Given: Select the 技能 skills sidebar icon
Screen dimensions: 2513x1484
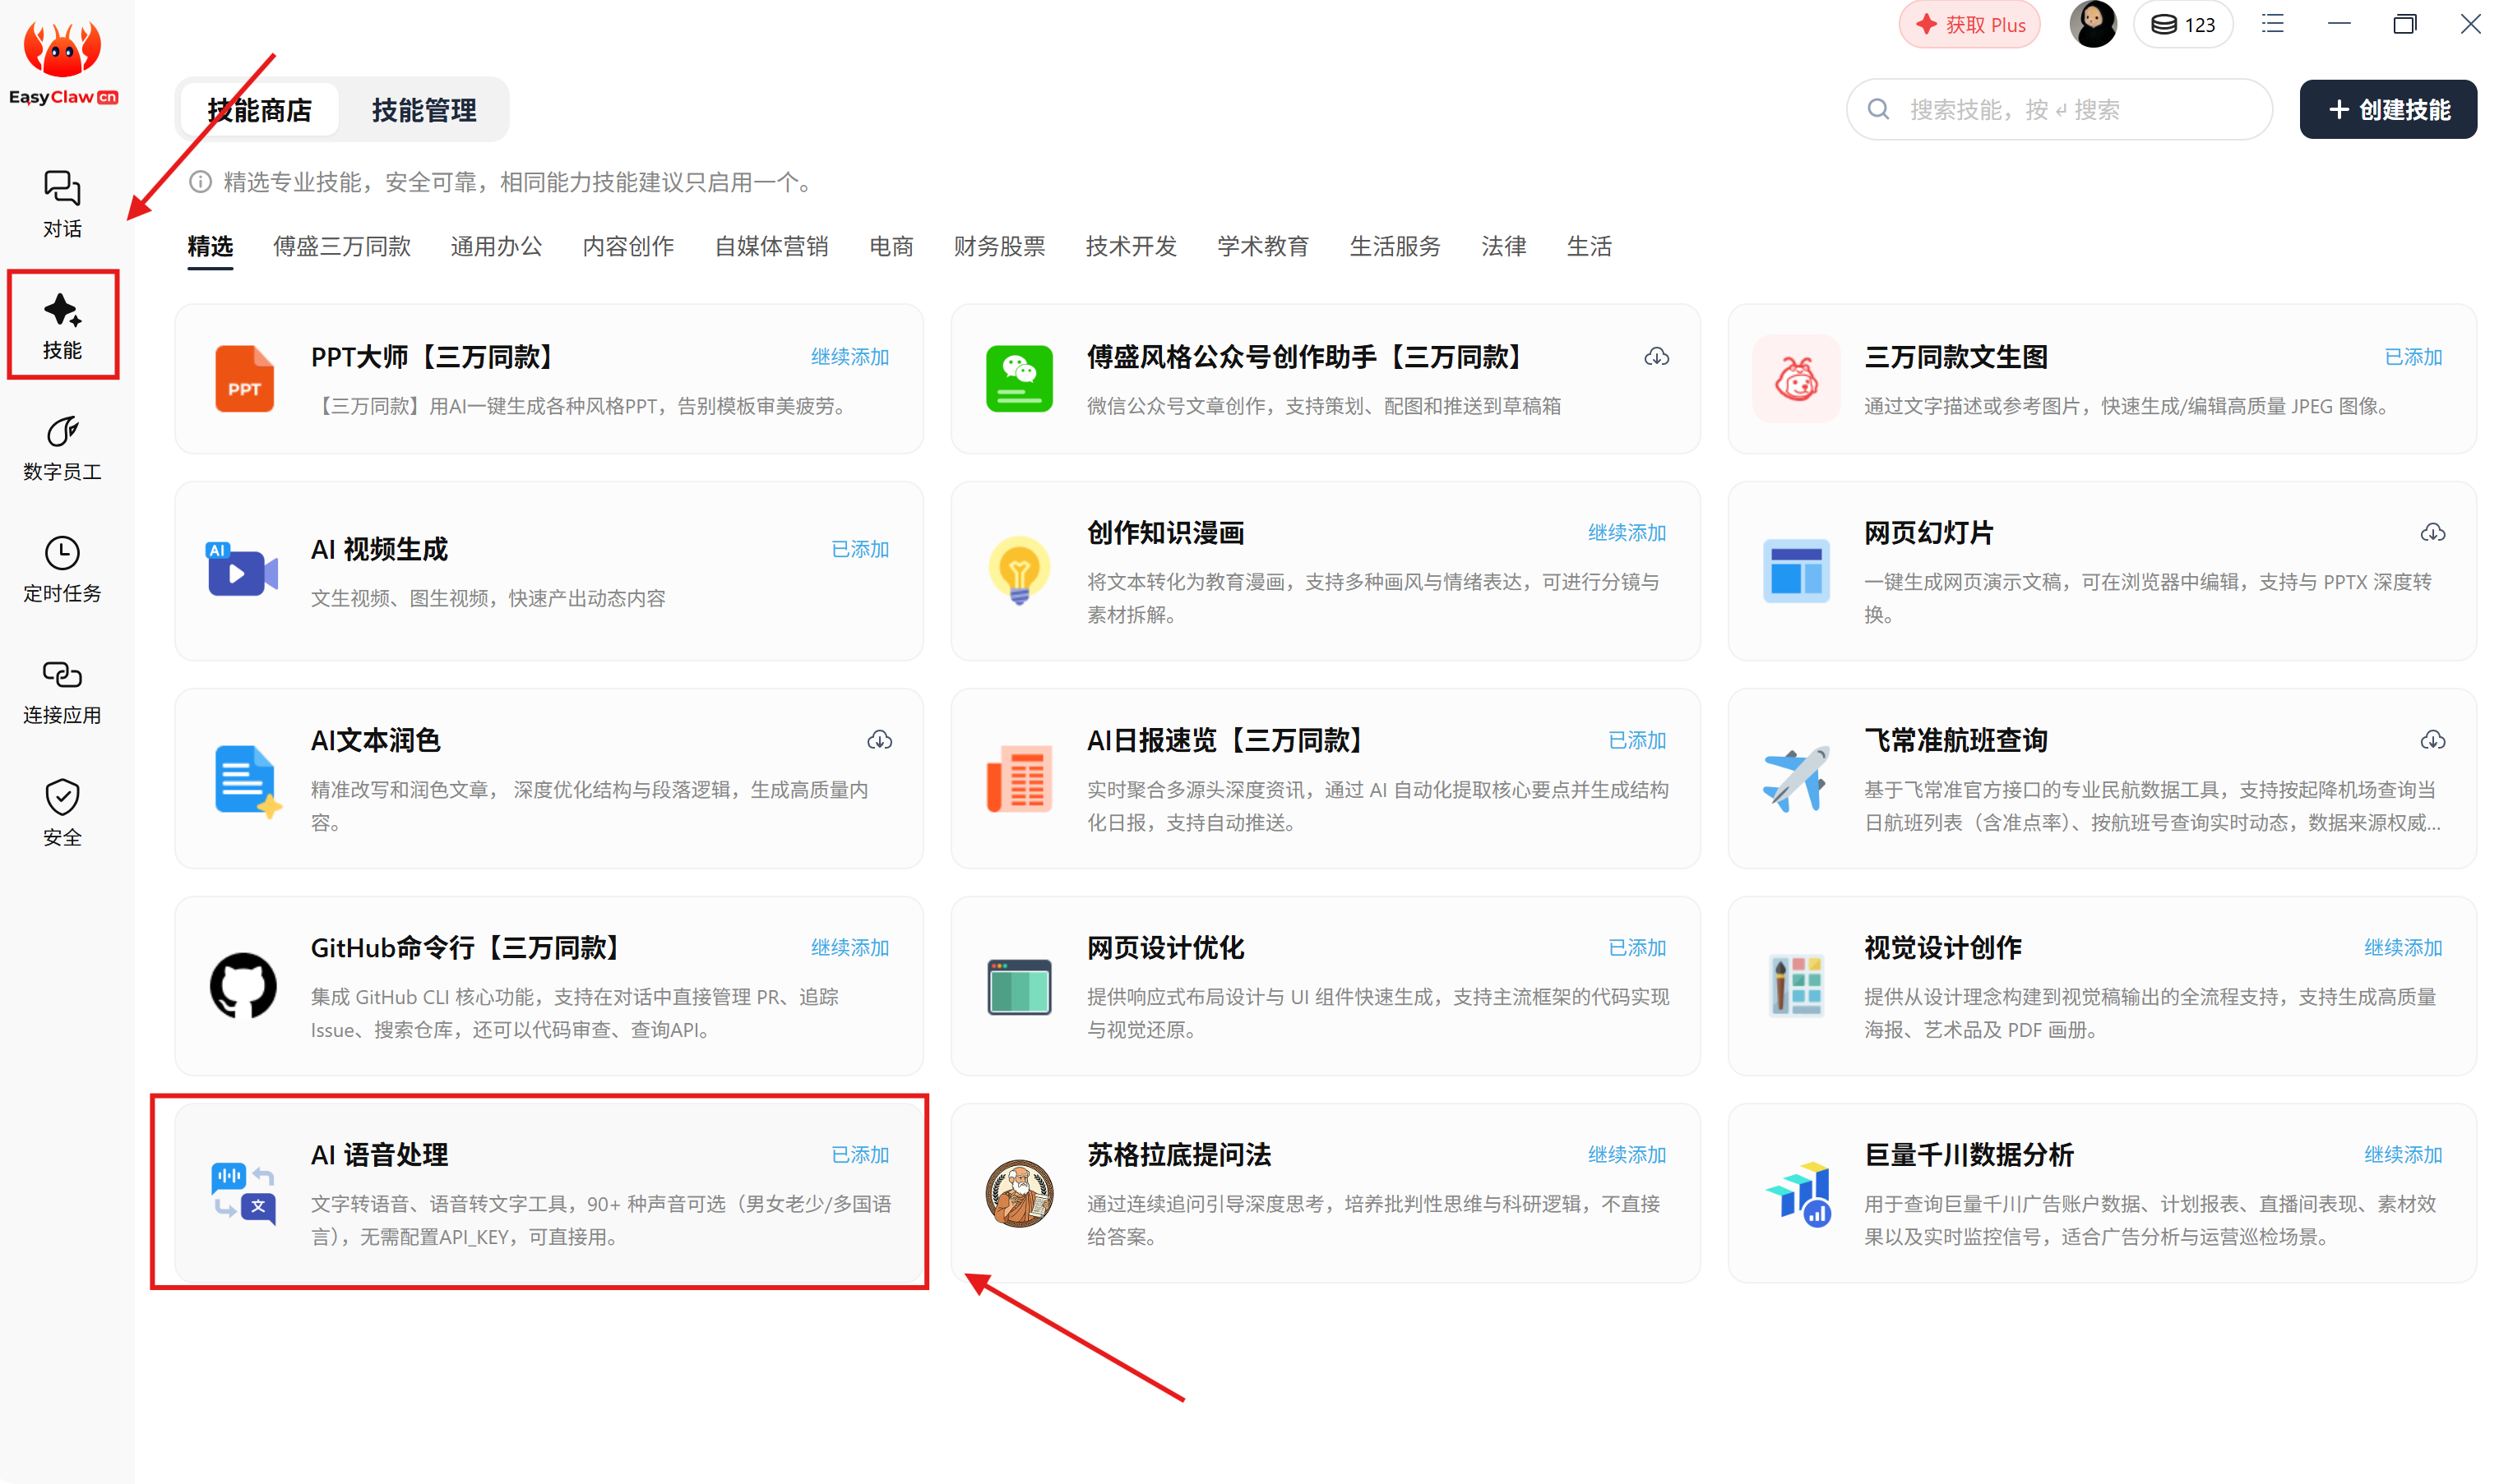Looking at the screenshot, I should 62,326.
